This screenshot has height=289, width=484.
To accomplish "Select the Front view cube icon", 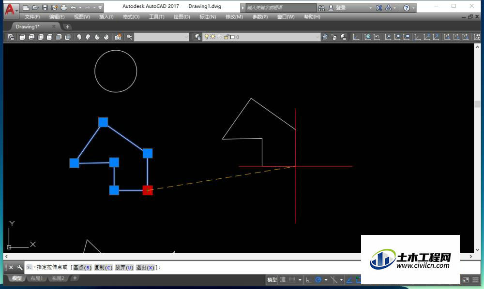I will click(59, 37).
